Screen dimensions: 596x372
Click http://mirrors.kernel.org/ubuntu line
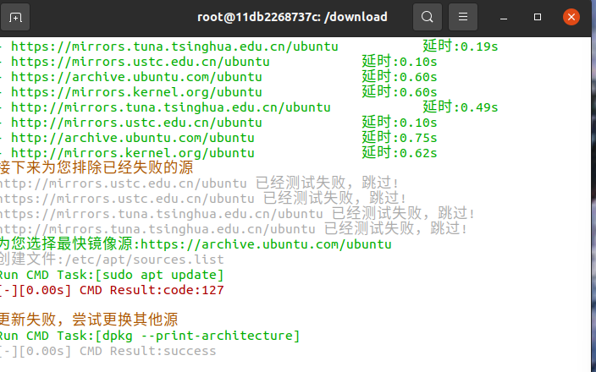[133, 153]
